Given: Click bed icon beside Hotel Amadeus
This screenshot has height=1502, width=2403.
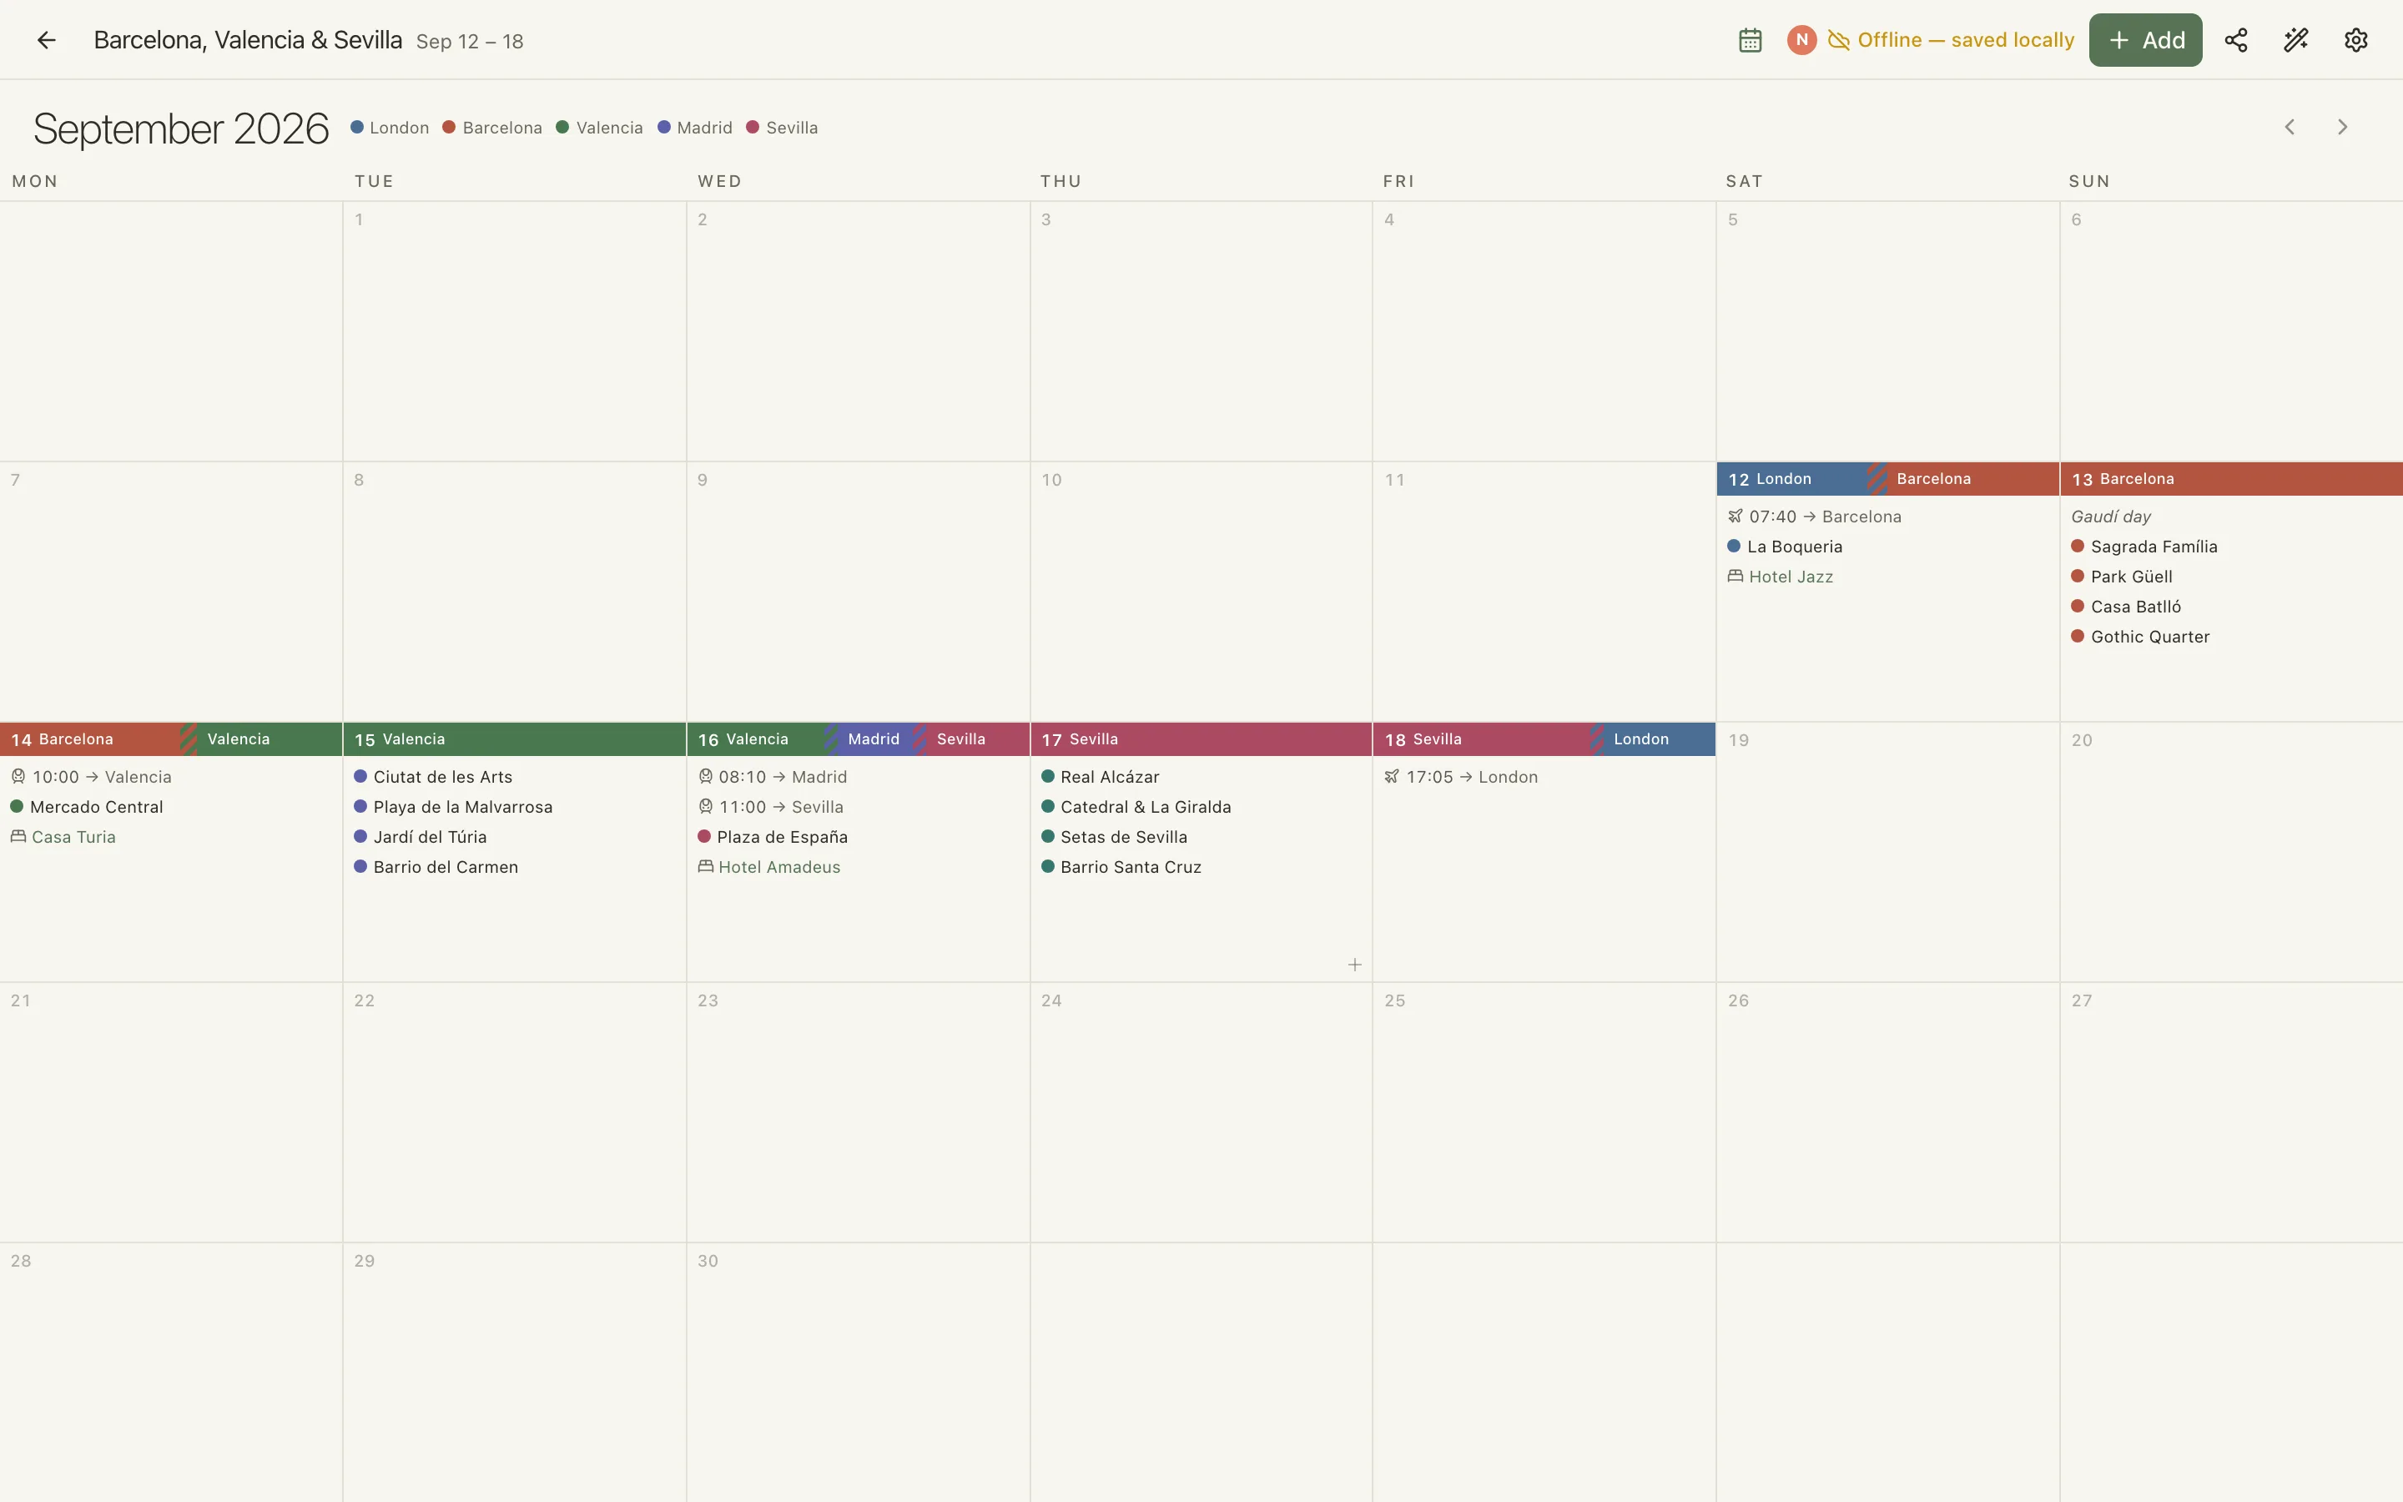Looking at the screenshot, I should 705,866.
